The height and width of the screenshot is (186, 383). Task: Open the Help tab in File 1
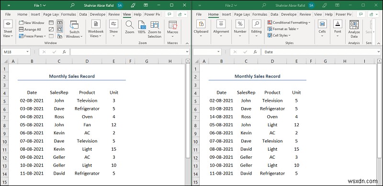(137, 14)
